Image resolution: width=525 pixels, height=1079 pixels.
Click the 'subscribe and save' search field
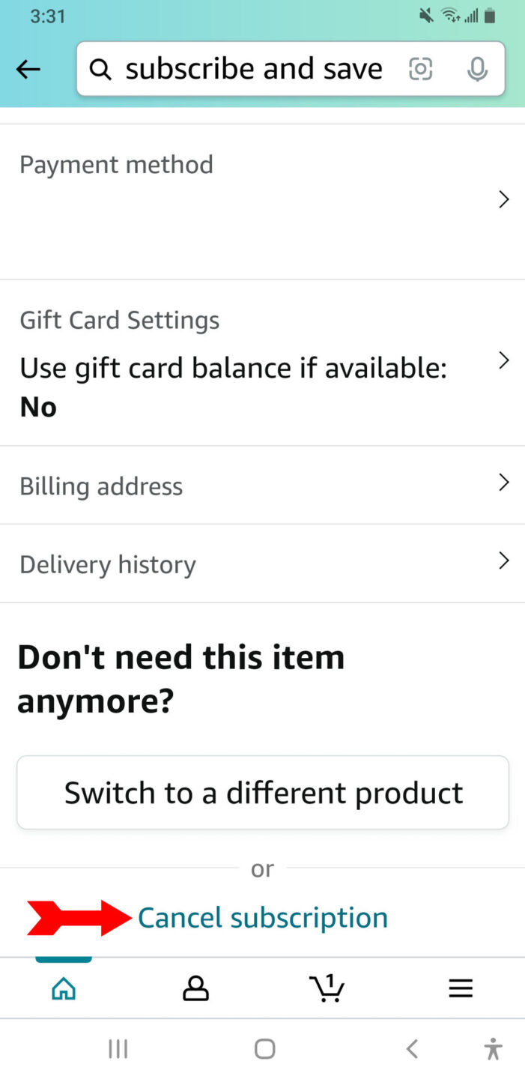click(x=254, y=70)
